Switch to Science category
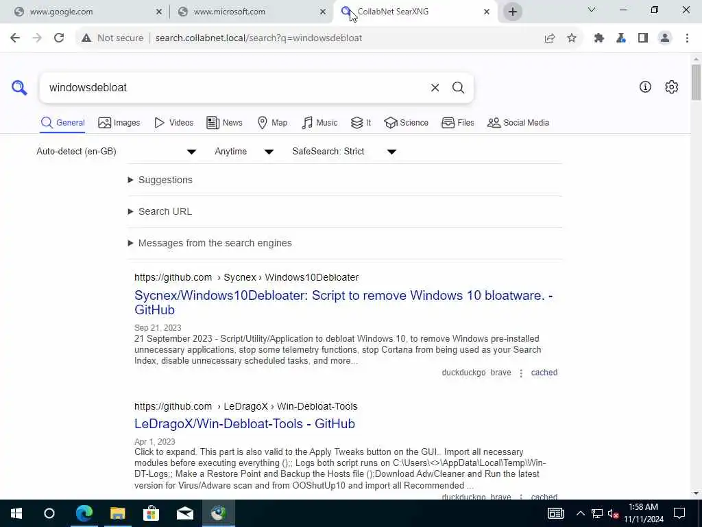The width and height of the screenshot is (702, 527). click(406, 123)
